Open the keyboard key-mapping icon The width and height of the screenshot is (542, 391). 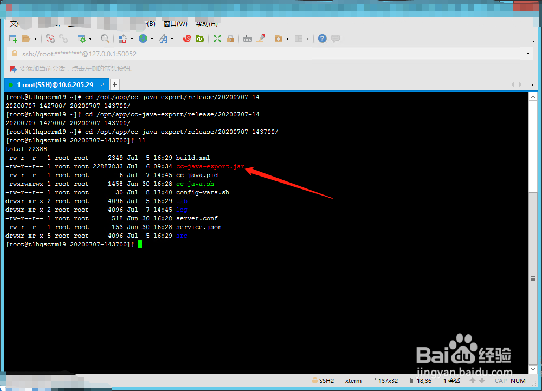point(248,38)
